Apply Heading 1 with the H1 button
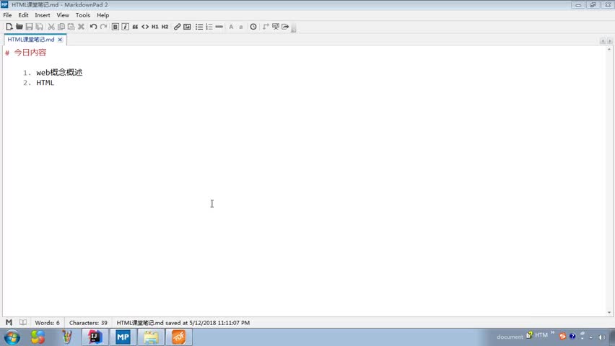Image resolution: width=615 pixels, height=346 pixels. pos(155,27)
